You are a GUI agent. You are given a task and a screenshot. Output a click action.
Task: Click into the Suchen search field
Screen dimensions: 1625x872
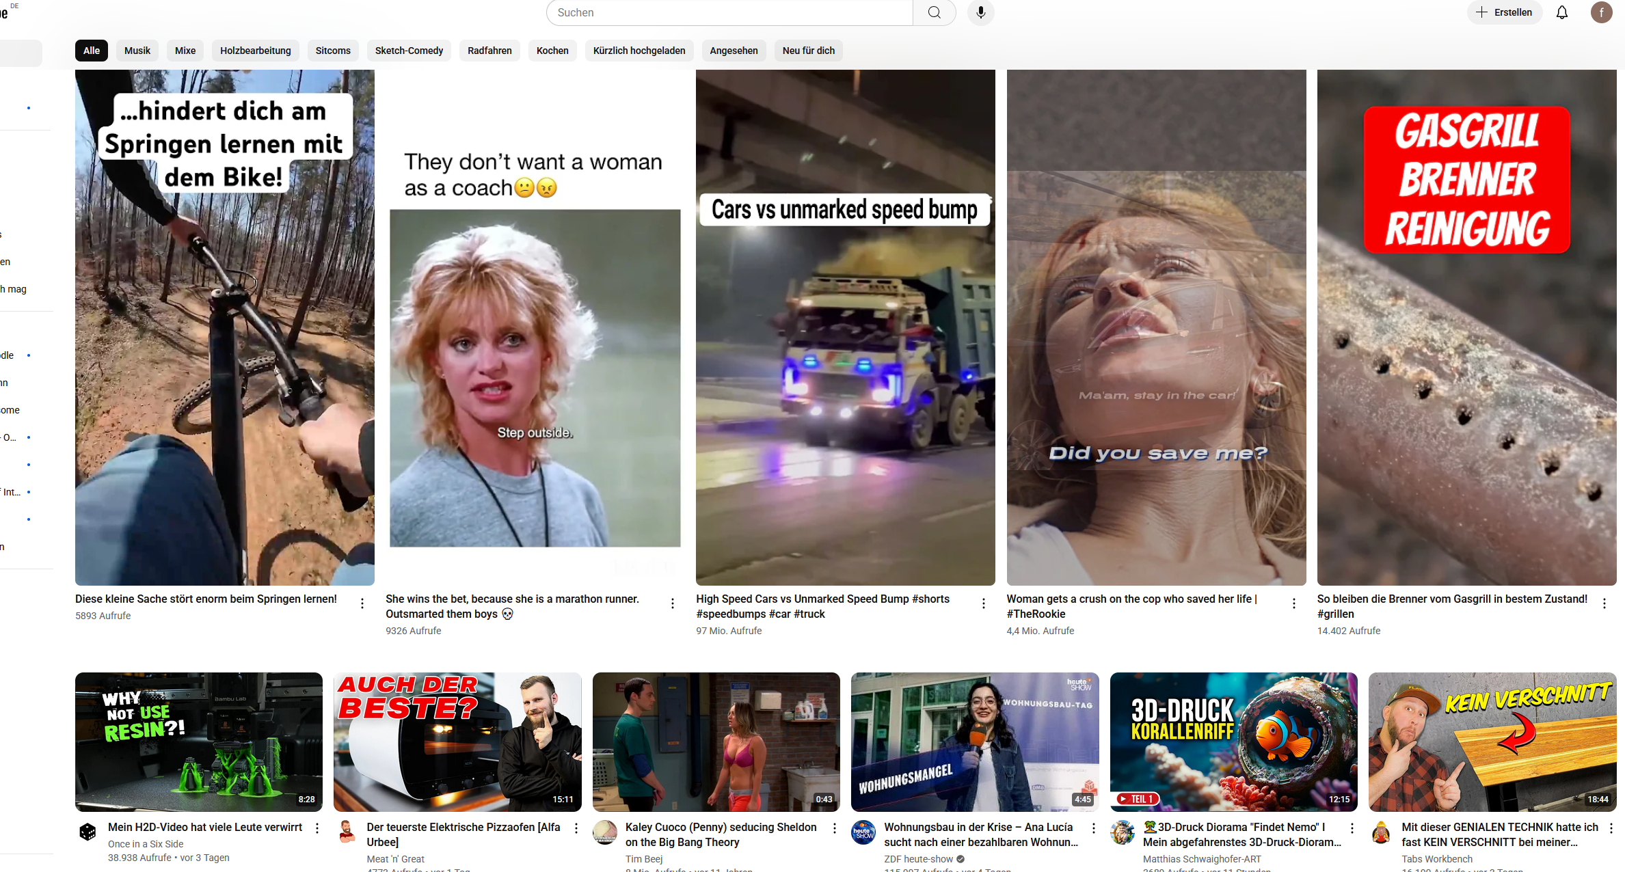point(729,12)
